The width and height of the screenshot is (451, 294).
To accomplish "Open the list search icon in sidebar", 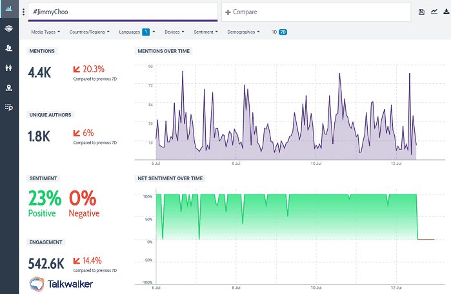I will tap(9, 107).
